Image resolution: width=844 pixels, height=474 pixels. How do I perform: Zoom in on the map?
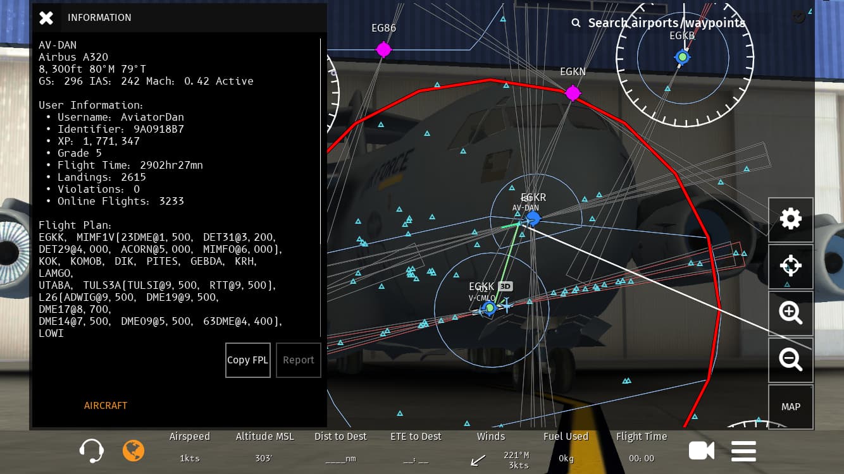tap(791, 313)
